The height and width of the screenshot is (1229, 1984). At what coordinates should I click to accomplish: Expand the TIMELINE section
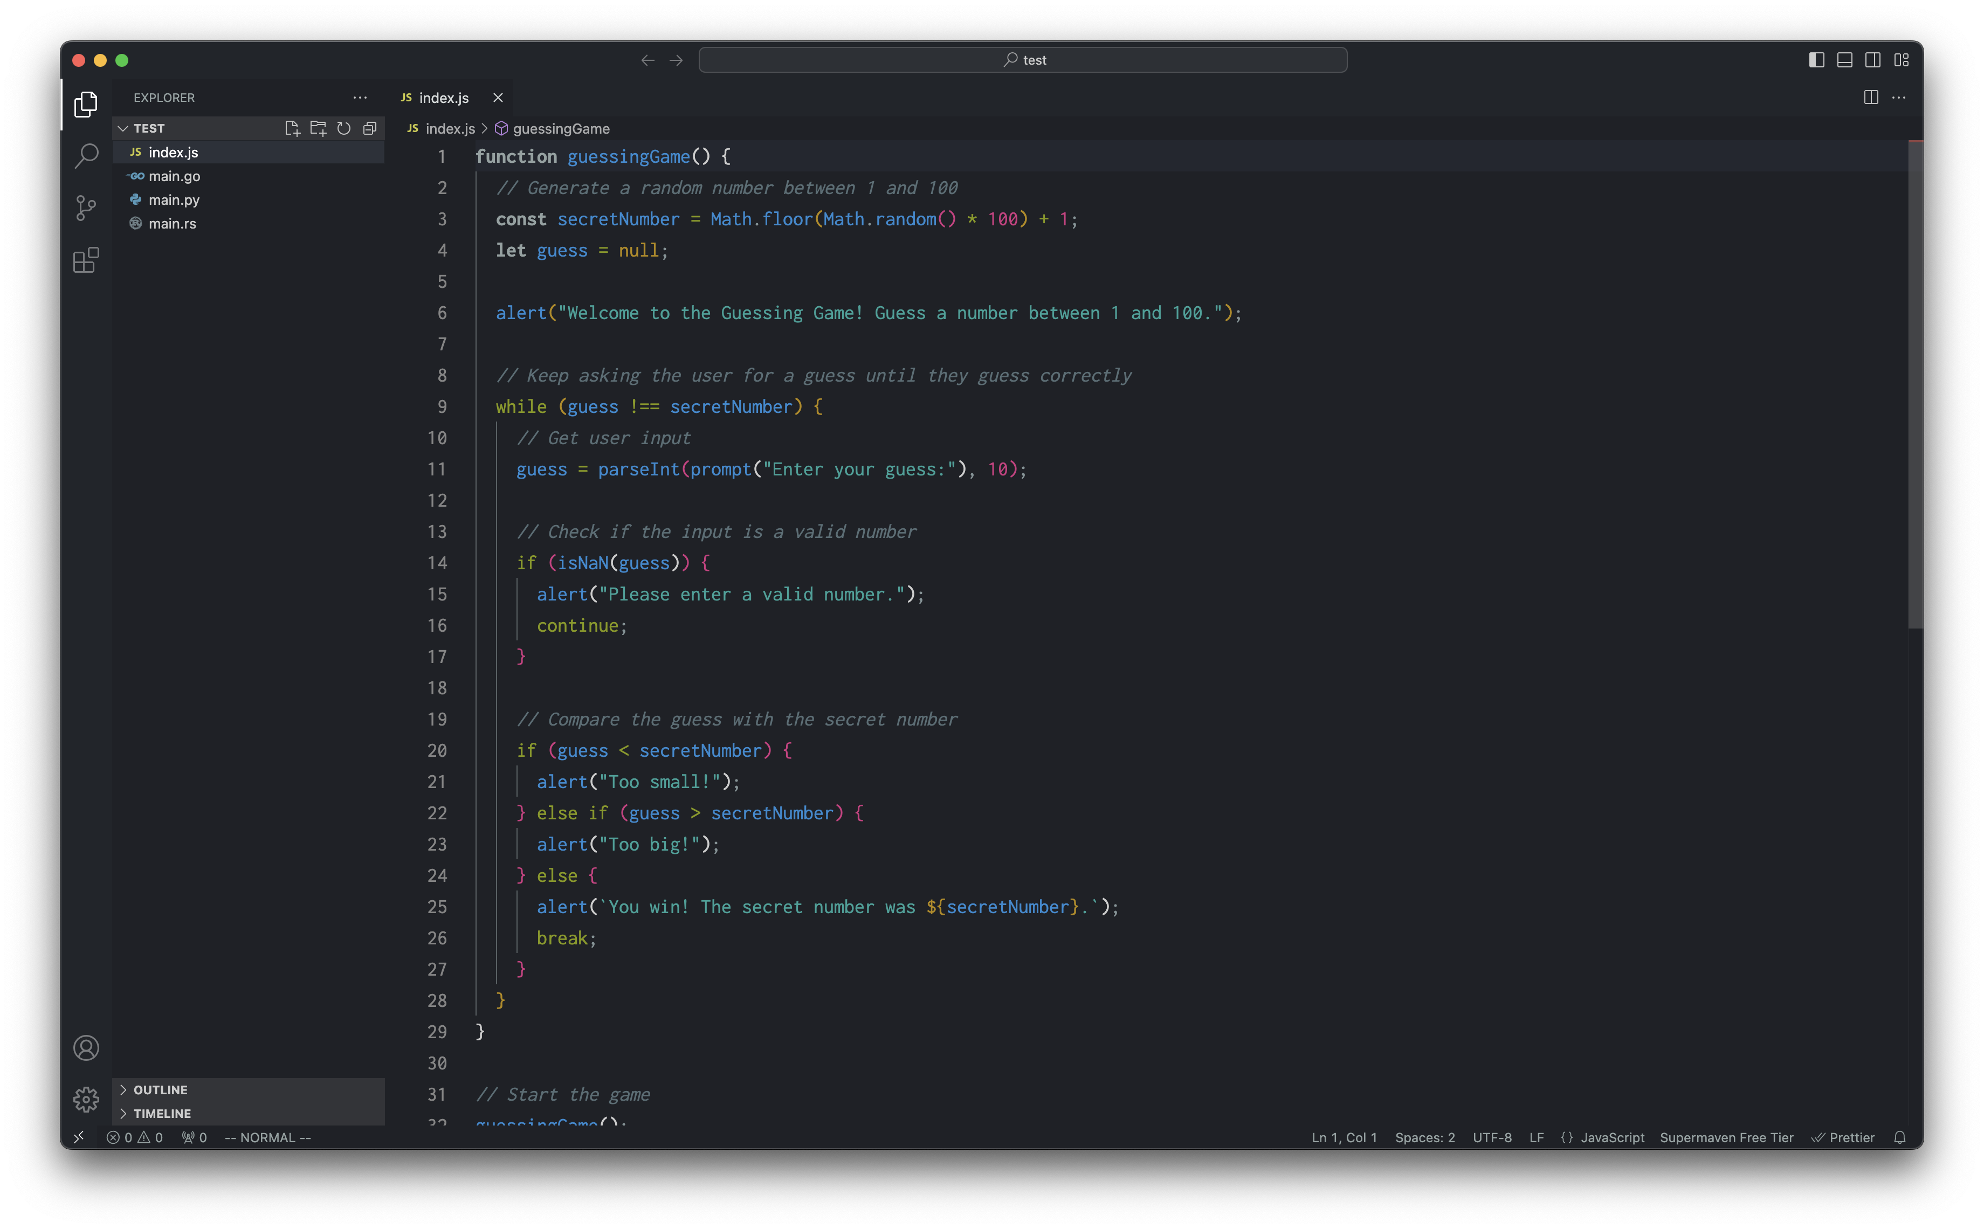pos(249,1114)
